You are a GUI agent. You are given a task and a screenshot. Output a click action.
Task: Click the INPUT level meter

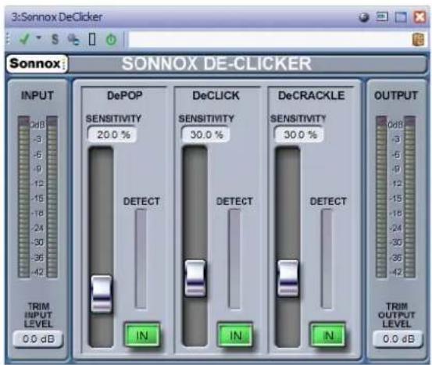click(37, 197)
